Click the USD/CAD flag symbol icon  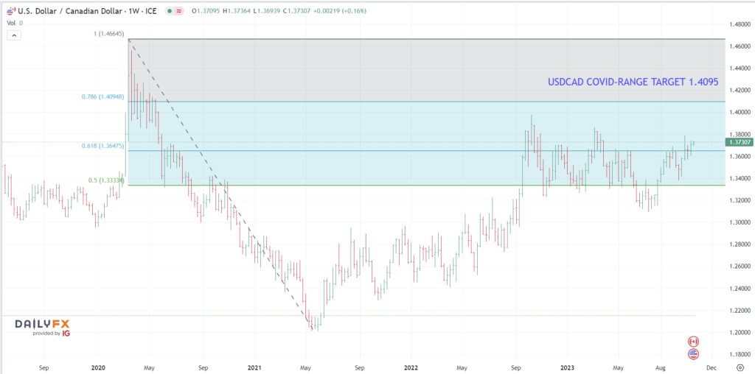10,11
